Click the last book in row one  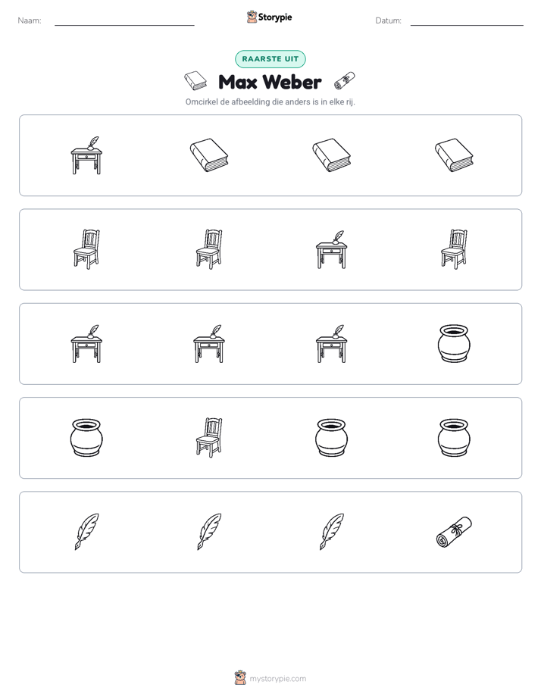coord(454,155)
